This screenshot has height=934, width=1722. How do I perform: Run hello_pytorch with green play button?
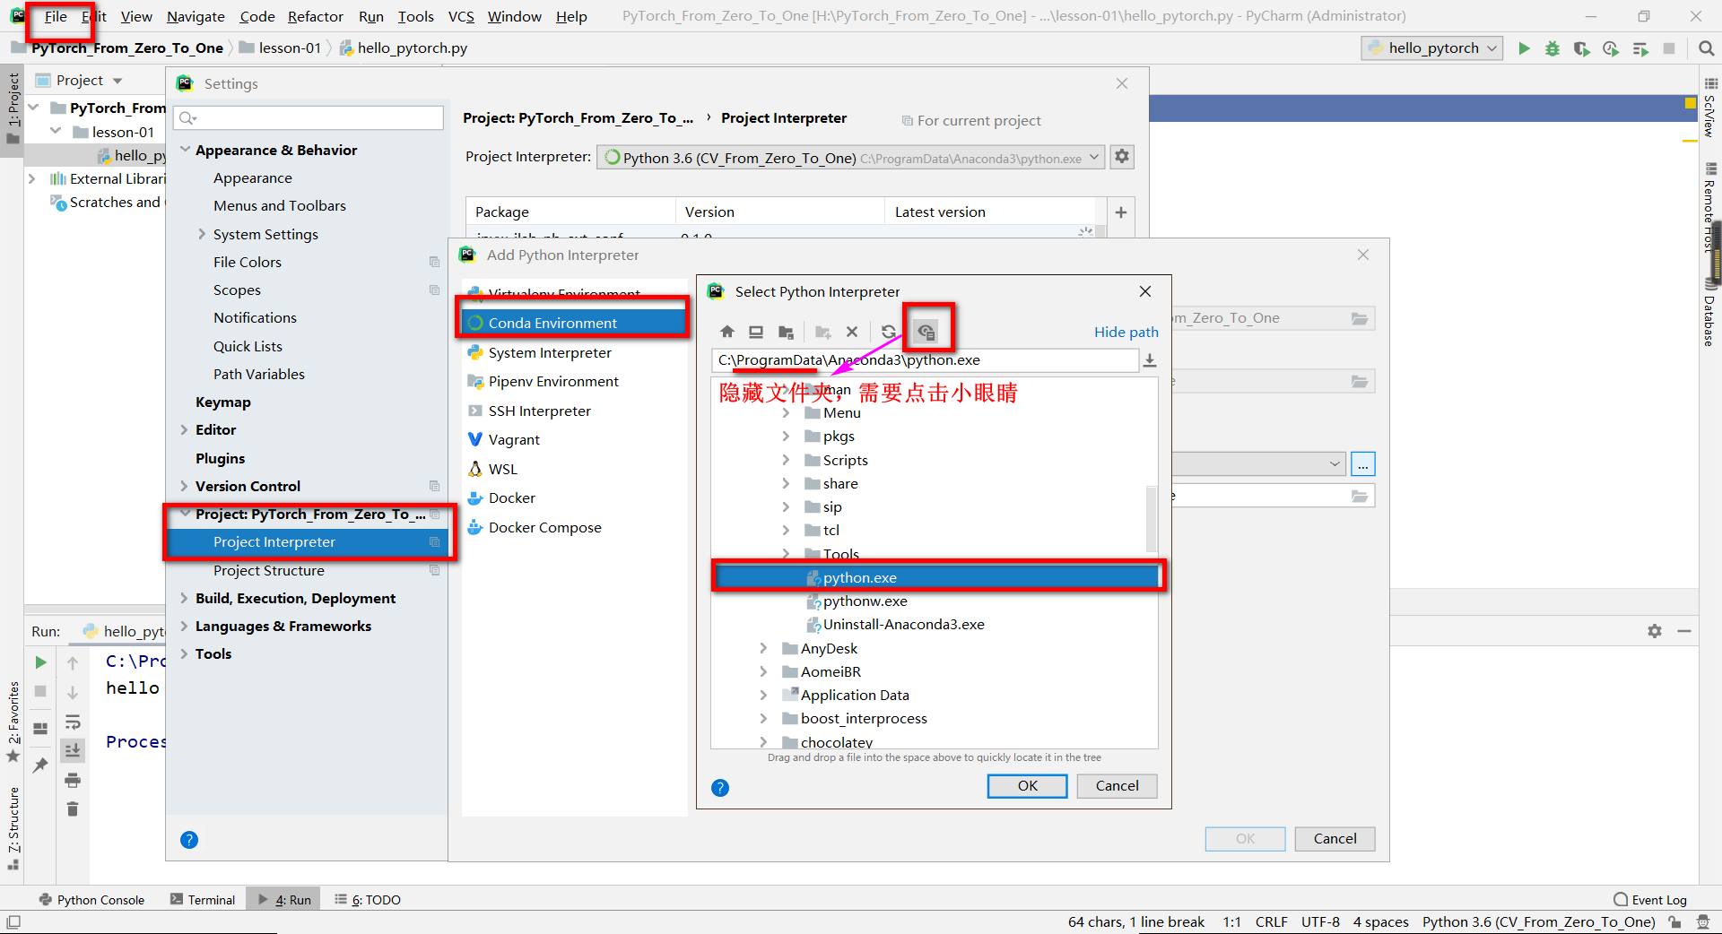coord(1524,48)
